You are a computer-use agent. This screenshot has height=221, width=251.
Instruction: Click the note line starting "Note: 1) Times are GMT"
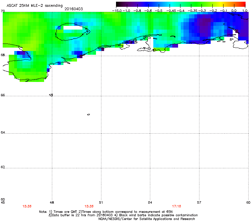coord(106,212)
